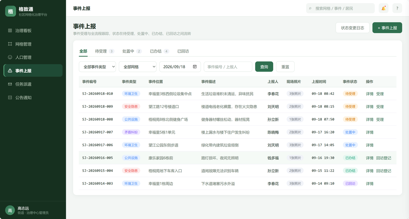Expand the 全部网格 dropdown
Screen dimensions: 409x219
pos(138,67)
